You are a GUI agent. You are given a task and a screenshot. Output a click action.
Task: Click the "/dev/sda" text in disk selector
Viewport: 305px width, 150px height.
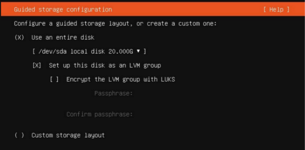coord(52,52)
